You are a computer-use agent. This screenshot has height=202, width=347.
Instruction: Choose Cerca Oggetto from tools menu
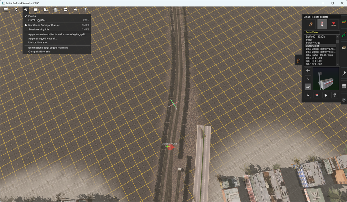57,20
